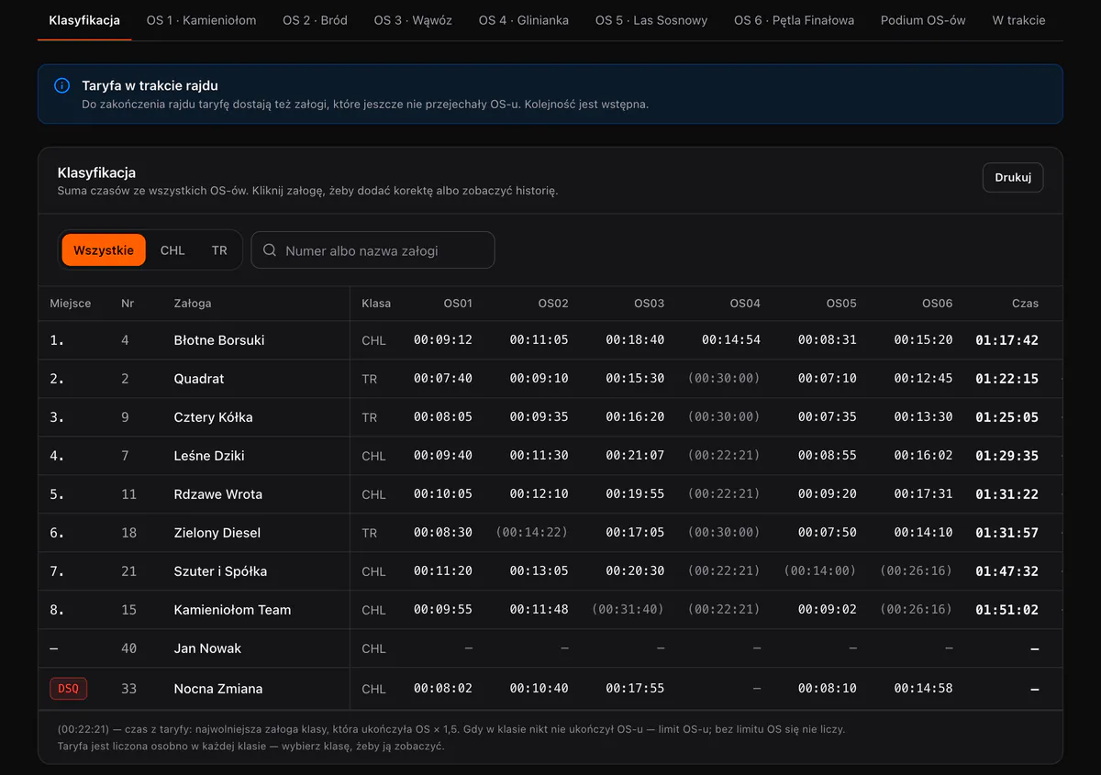
Task: Switch to the W trakcie tab
Action: pyautogui.click(x=1018, y=20)
